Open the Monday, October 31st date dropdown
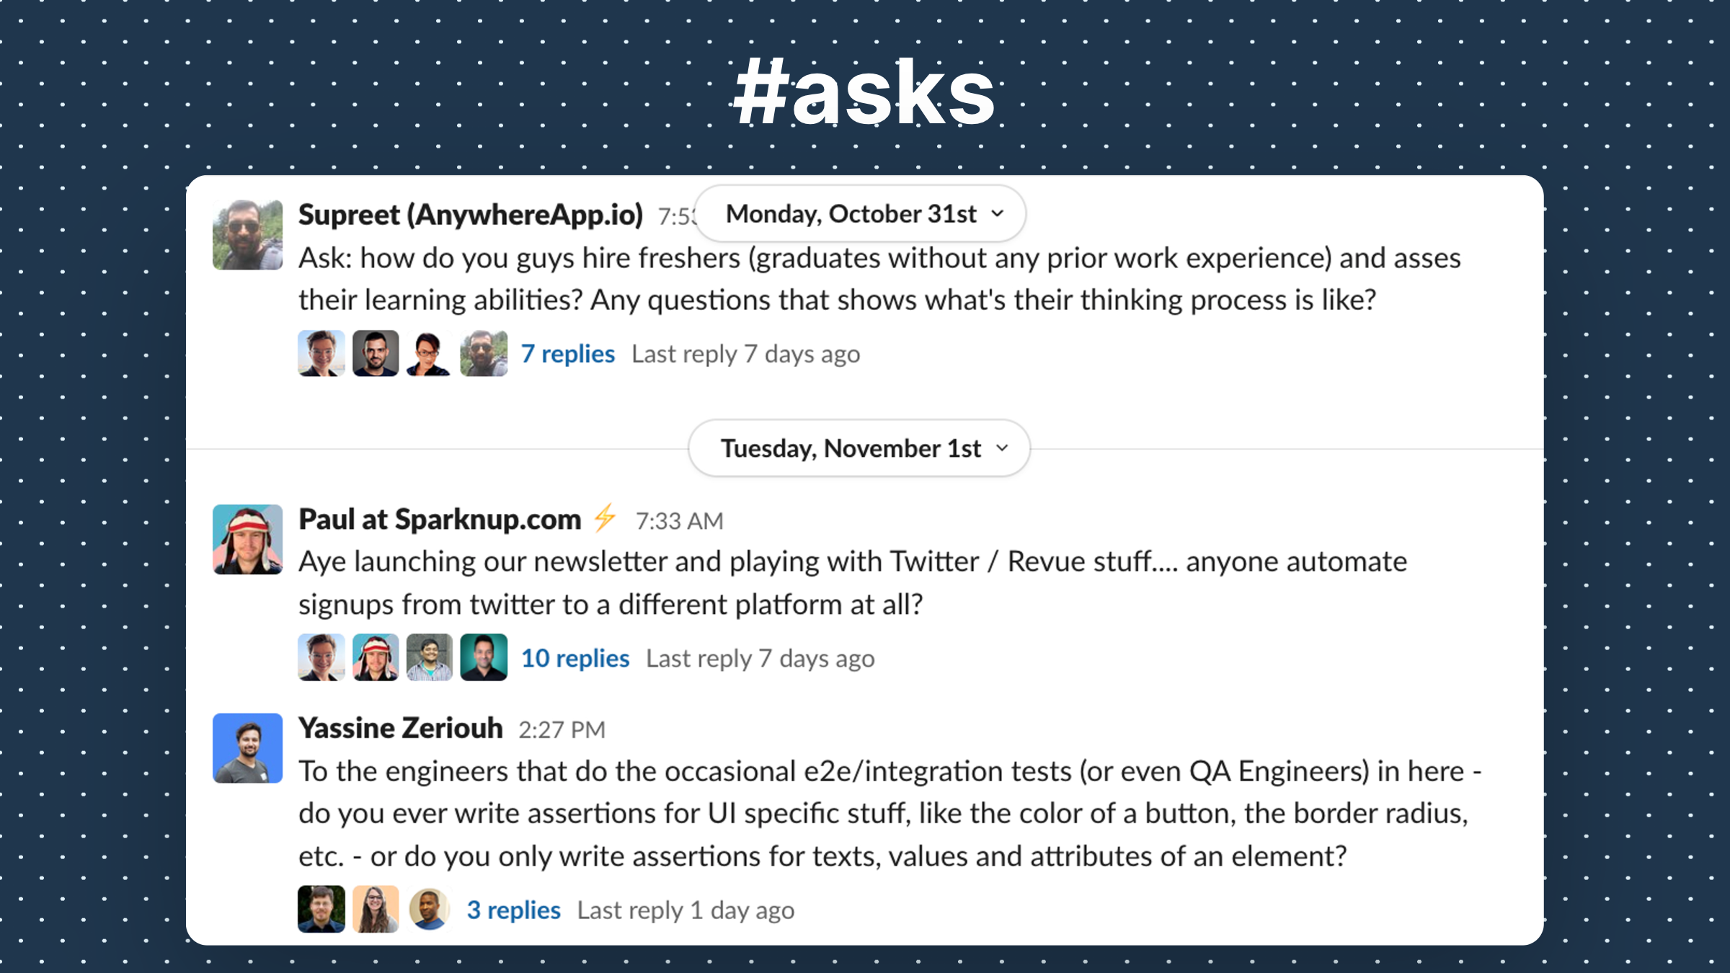Viewport: 1730px width, 973px height. click(x=860, y=214)
